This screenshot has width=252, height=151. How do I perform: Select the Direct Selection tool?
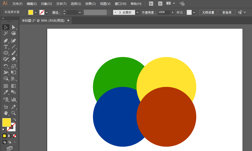point(14,27)
